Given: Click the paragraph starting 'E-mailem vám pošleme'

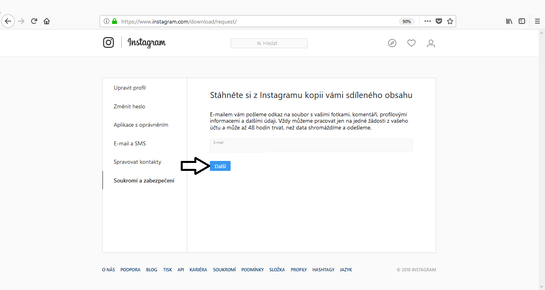Looking at the screenshot, I should tap(309, 121).
